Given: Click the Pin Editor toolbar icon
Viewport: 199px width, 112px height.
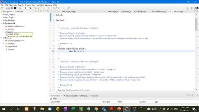Looking at the screenshot, I should click(69, 8).
